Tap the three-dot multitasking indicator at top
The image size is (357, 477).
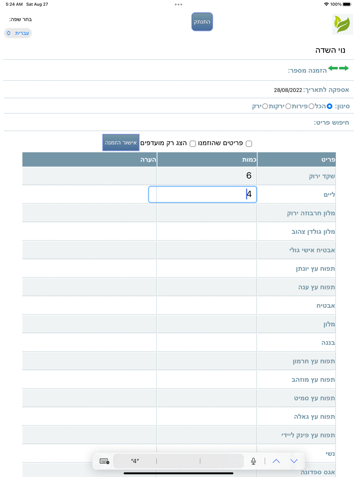[178, 5]
